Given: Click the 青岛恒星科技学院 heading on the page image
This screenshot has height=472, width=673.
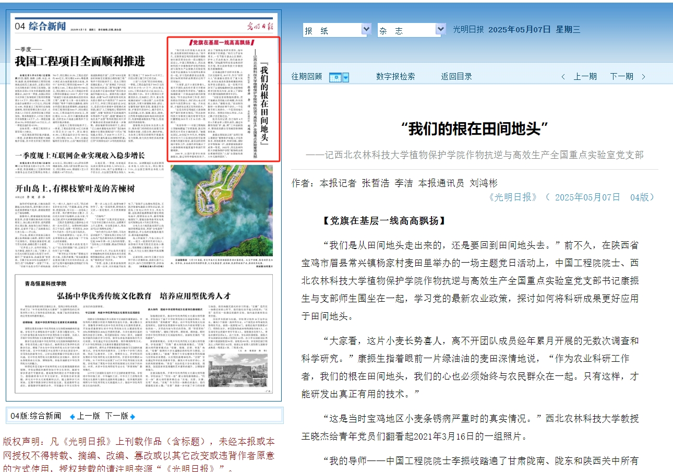Looking at the screenshot, I should pyautogui.click(x=45, y=283).
